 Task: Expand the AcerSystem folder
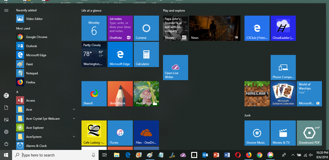[74, 137]
